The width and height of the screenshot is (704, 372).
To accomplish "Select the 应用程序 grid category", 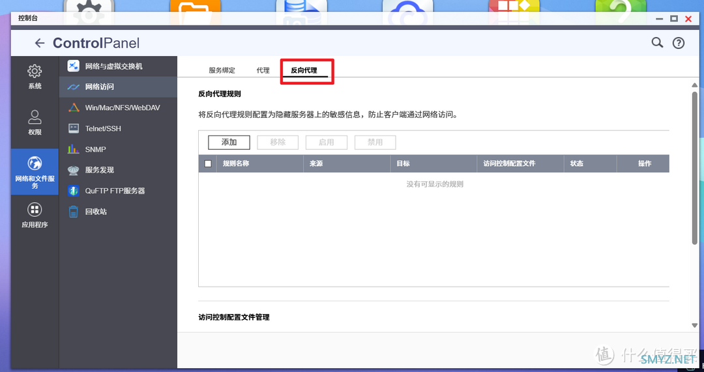I will point(35,216).
